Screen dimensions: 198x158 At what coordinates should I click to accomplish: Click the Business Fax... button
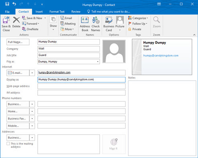tap(18, 119)
